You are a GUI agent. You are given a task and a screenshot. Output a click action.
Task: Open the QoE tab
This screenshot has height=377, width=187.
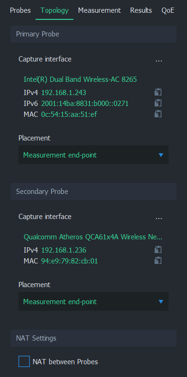point(168,10)
